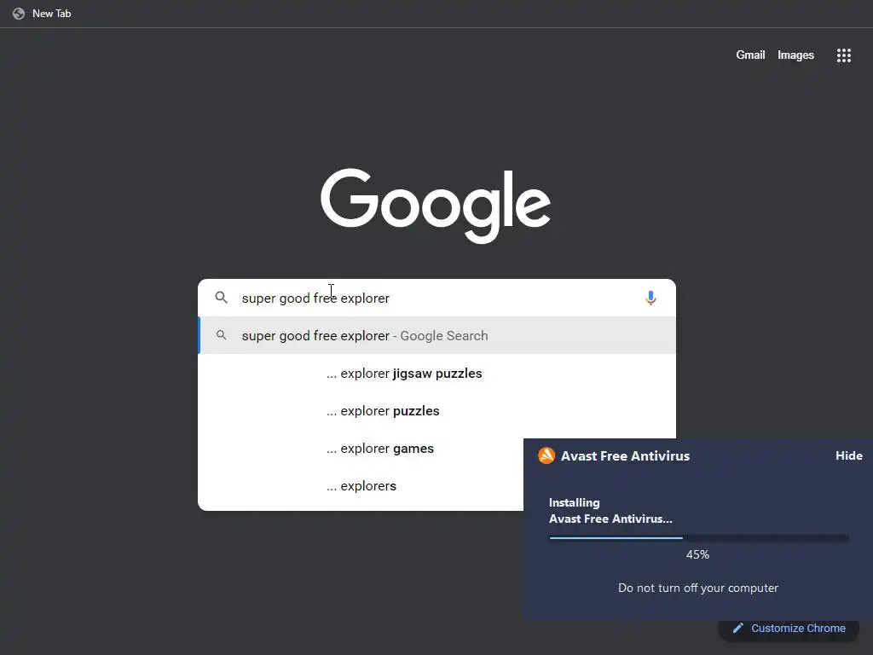Click the 'Do not turn off your computer' text

698,588
